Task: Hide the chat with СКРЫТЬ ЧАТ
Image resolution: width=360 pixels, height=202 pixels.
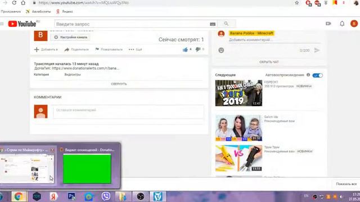Action: [x=269, y=62]
